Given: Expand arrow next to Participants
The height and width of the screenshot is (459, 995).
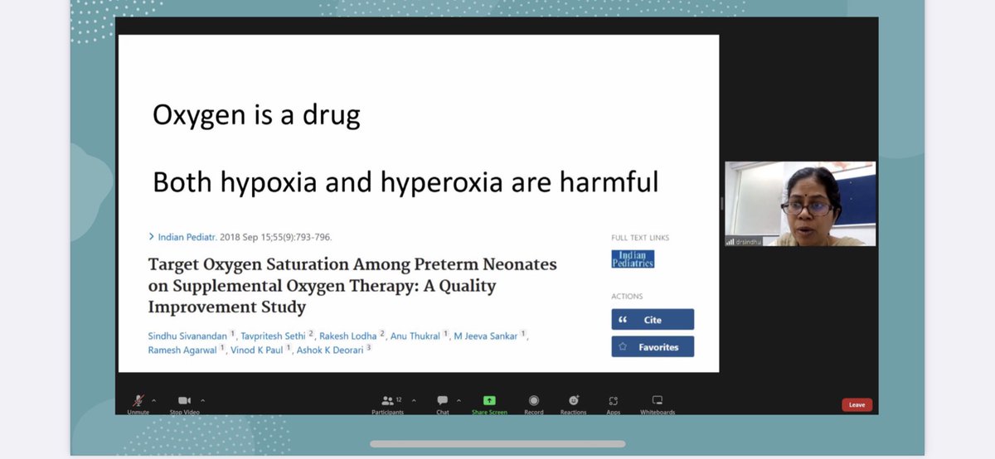Looking at the screenshot, I should (x=414, y=400).
